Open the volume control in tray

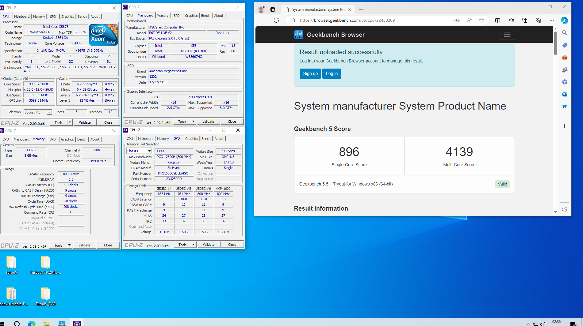[x=543, y=324]
